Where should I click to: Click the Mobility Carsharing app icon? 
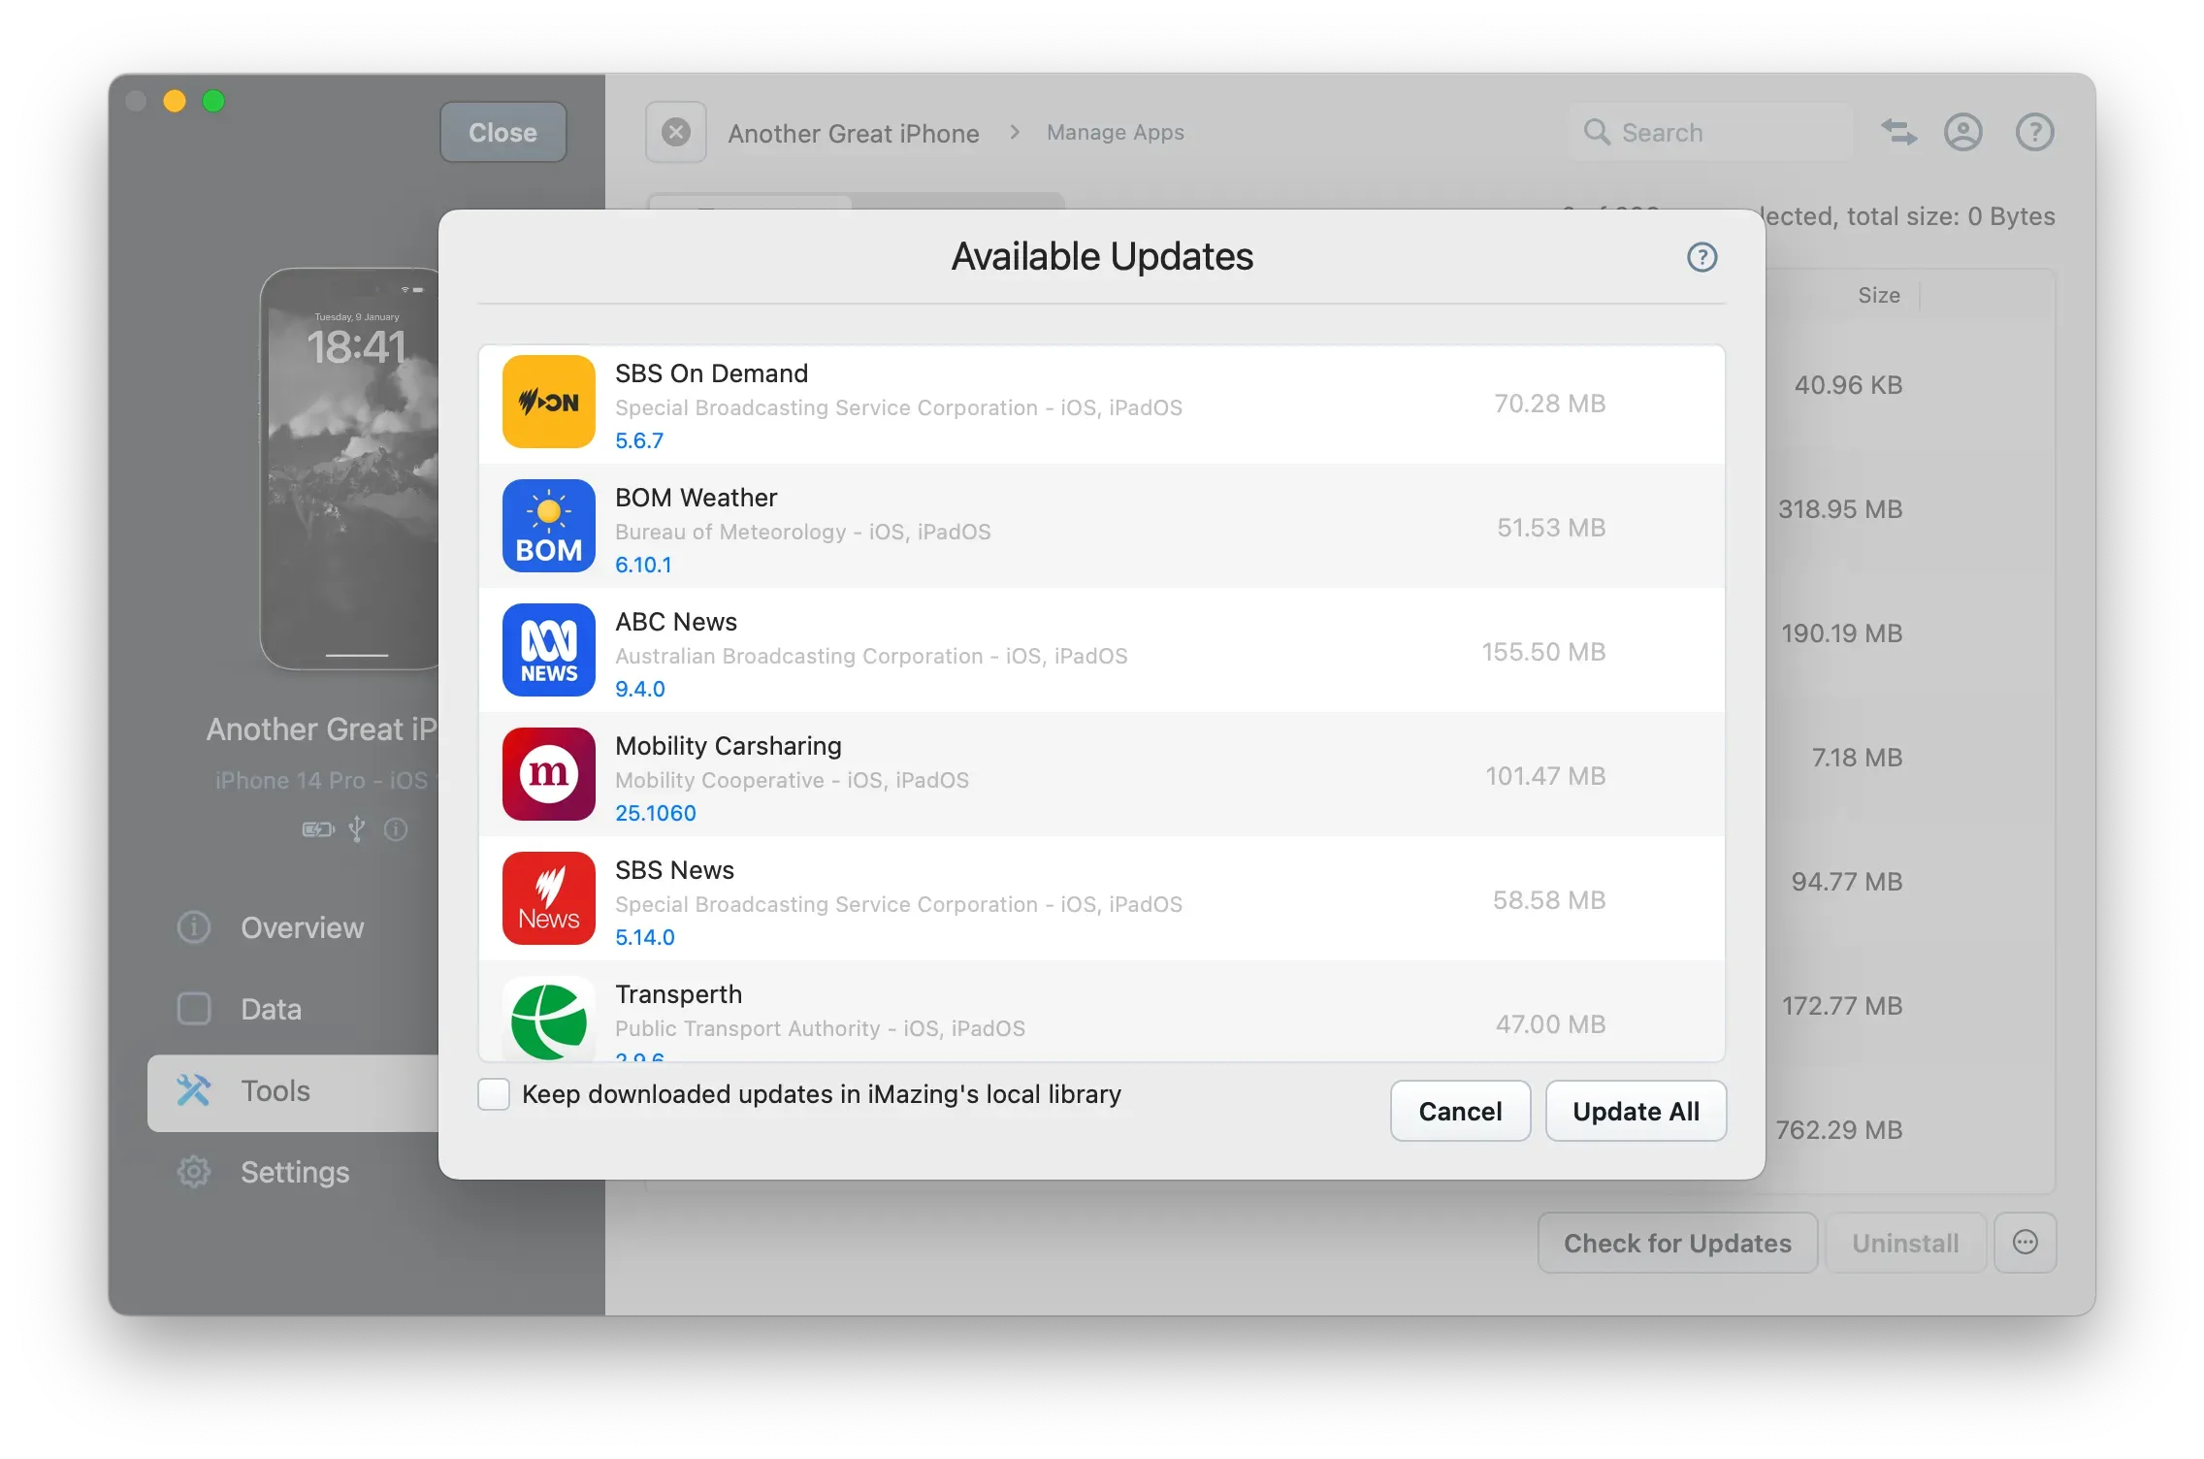click(x=548, y=774)
